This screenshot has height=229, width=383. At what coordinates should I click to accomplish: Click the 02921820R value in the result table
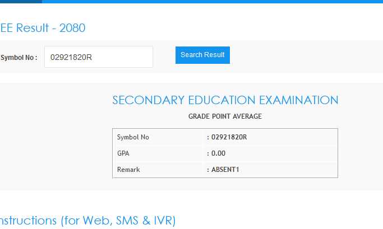229,137
